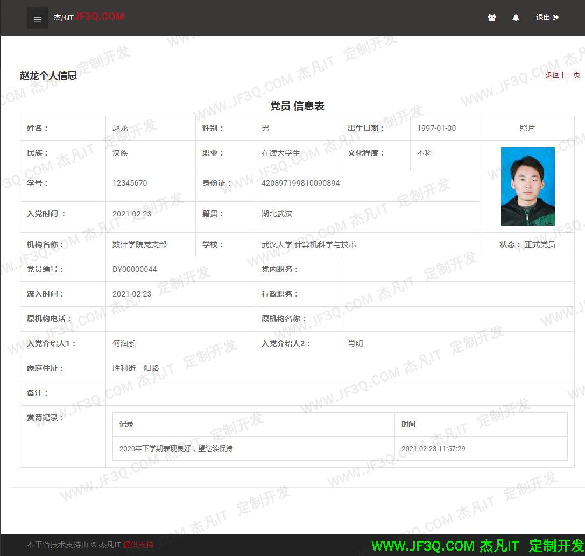Viewport: 585px width, 556px height.
Task: Select the 党员 信息表 title
Action: point(297,106)
